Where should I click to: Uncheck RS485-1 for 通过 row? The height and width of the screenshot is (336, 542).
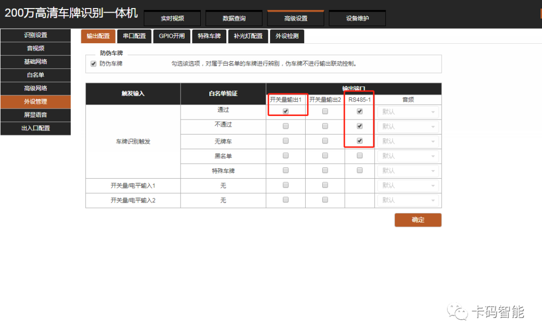(x=360, y=111)
